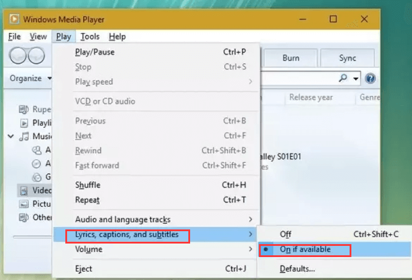Select the Videos library in the sidebar
Viewport: 412px width, 280px height.
click(35, 191)
